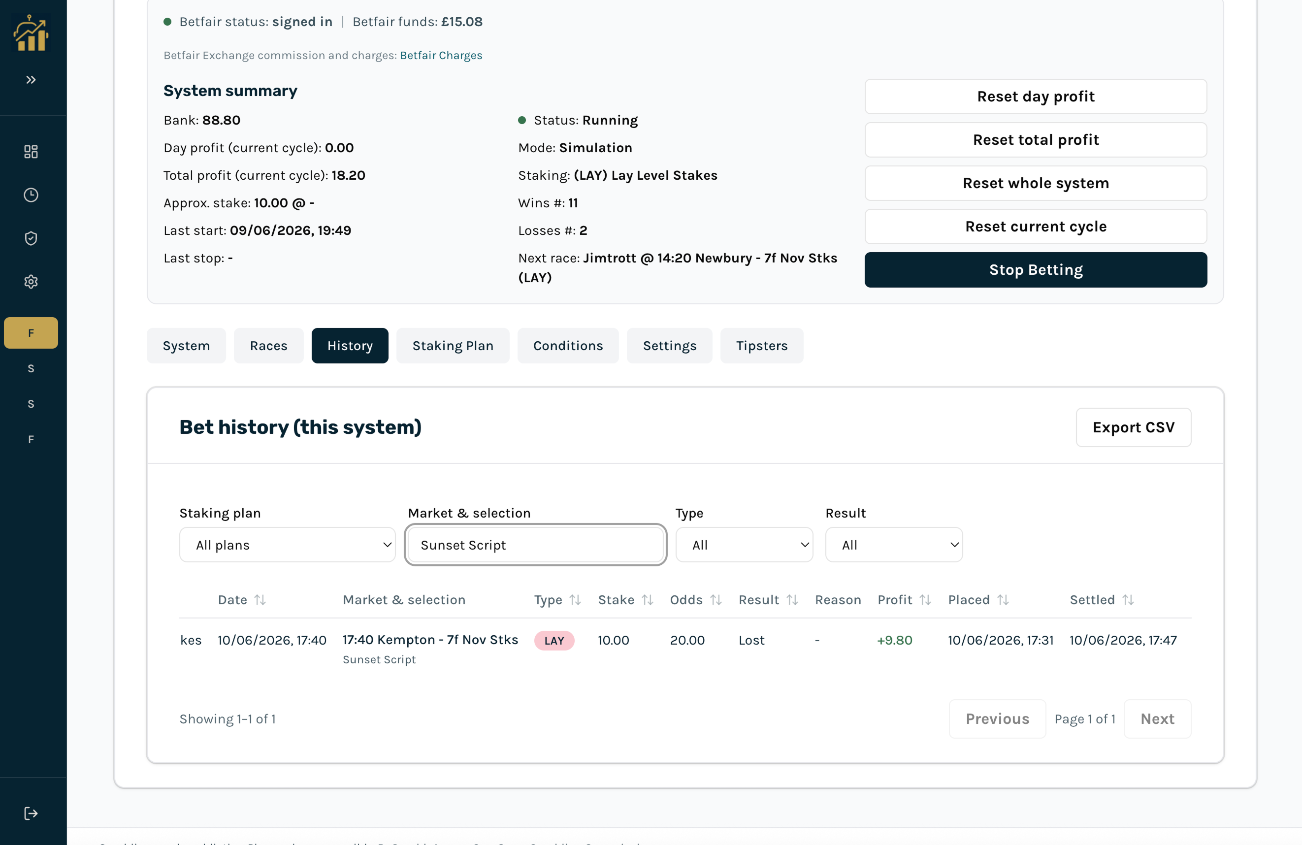Switch to the Tipsters tab
1302x845 pixels.
coord(761,346)
